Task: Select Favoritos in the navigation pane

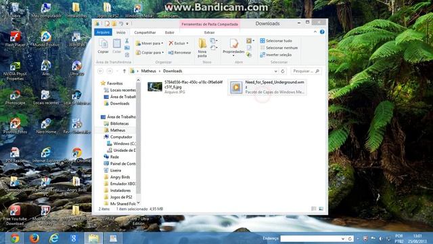Action: click(x=115, y=83)
